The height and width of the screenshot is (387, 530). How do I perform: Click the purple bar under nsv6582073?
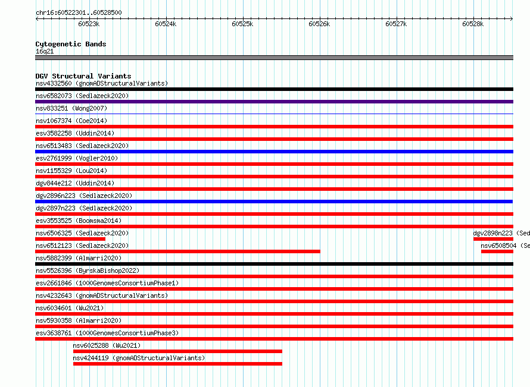(274, 102)
